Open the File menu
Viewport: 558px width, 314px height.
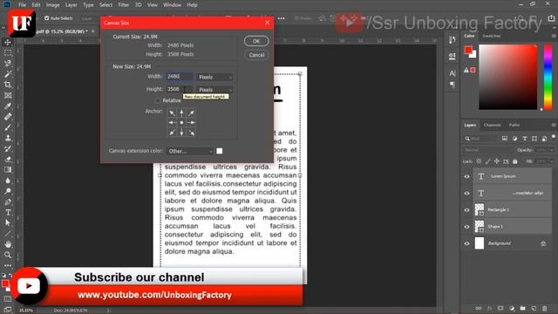point(22,5)
